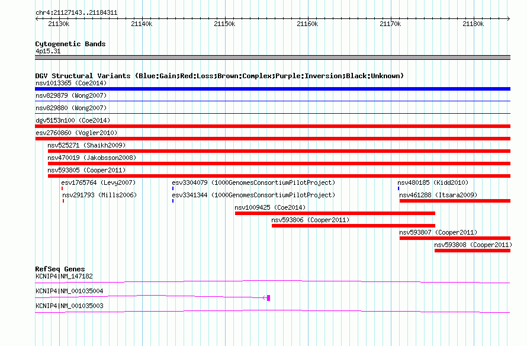Click the esv1765764 (Levy2007) label
Image resolution: width=527 pixels, height=346 pixels.
(98, 182)
